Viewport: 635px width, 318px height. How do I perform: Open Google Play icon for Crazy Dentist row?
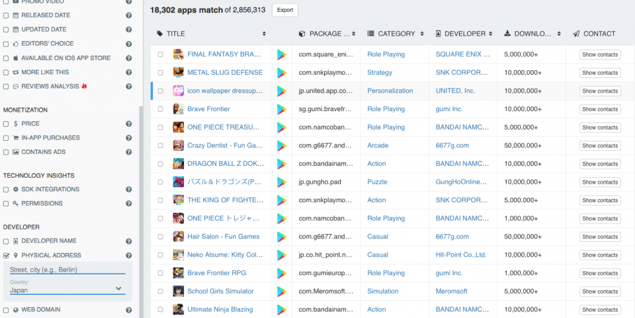[282, 145]
